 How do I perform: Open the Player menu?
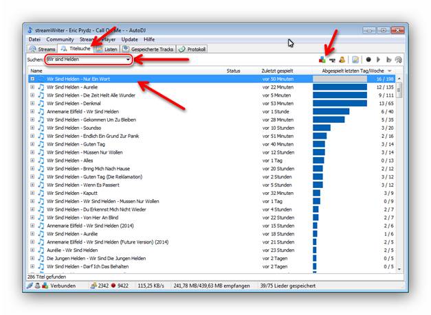109,39
